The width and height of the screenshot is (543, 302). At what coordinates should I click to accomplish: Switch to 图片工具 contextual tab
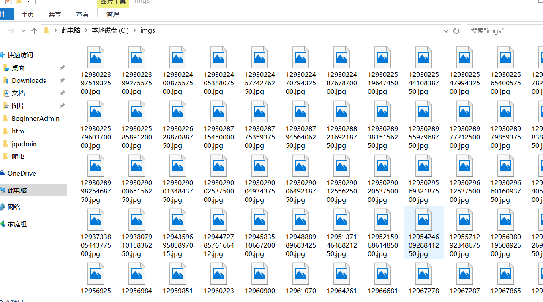click(x=113, y=3)
